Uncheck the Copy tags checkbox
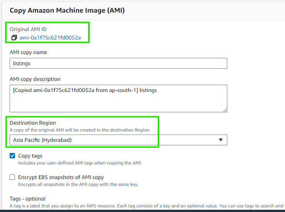Screen dimensions: 285x212 pyautogui.click(x=13, y=156)
